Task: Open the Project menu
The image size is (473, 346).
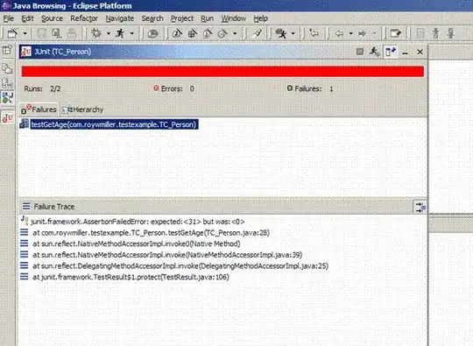Action: tap(182, 18)
